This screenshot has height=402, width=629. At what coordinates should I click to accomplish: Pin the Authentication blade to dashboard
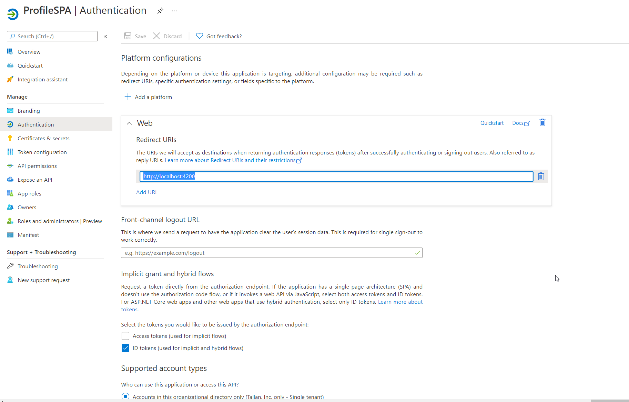pos(160,11)
